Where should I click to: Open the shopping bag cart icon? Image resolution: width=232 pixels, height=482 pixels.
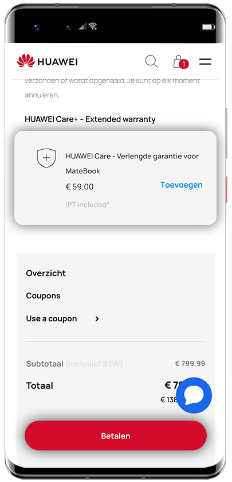(178, 61)
